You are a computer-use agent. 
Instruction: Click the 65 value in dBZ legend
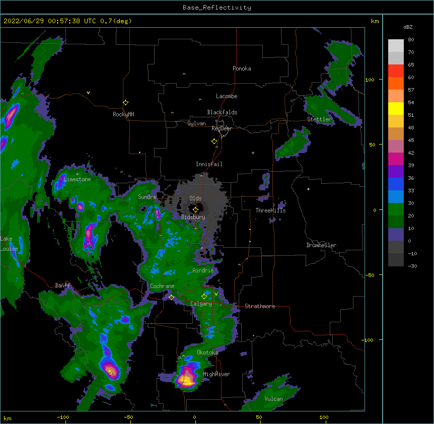(x=411, y=65)
